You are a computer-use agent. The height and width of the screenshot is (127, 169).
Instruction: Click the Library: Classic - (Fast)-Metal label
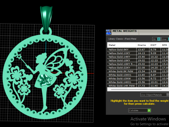[x=123, y=39]
